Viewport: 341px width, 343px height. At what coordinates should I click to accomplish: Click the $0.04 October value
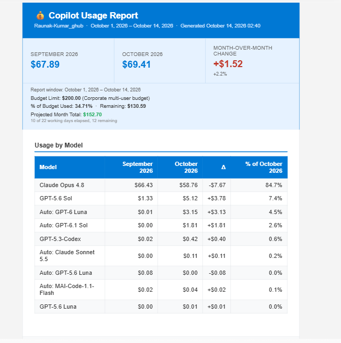tap(190, 290)
